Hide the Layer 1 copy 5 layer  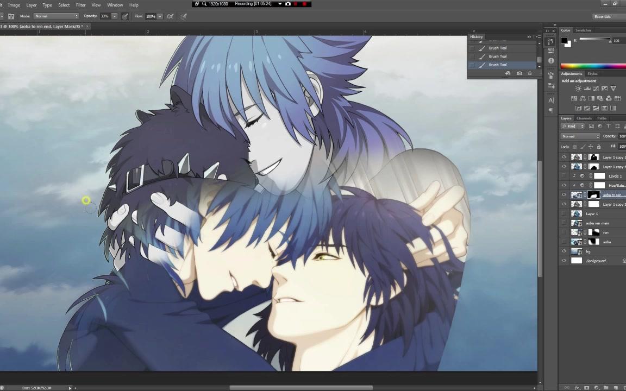click(564, 157)
